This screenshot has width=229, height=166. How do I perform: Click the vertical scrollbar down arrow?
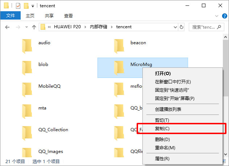pos(225,154)
